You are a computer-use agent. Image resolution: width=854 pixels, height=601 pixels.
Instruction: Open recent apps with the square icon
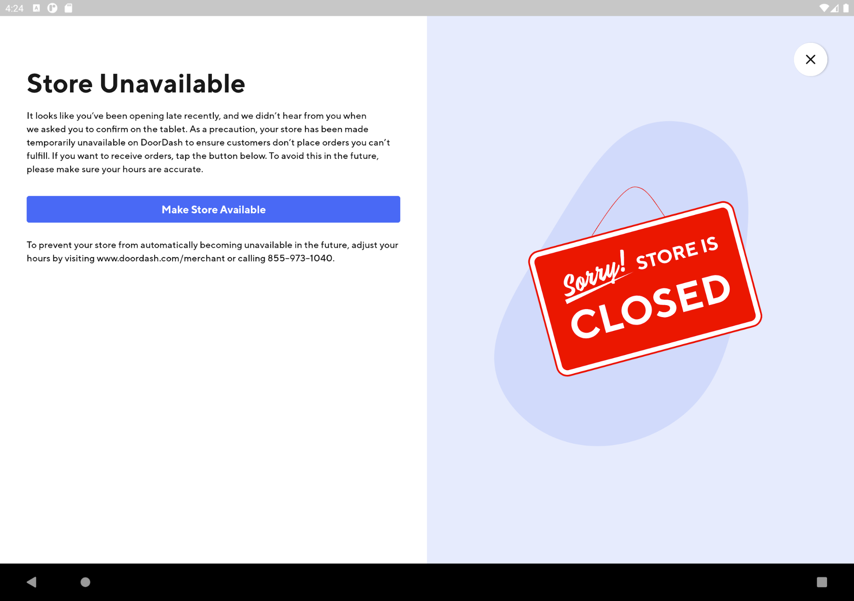[x=822, y=582]
